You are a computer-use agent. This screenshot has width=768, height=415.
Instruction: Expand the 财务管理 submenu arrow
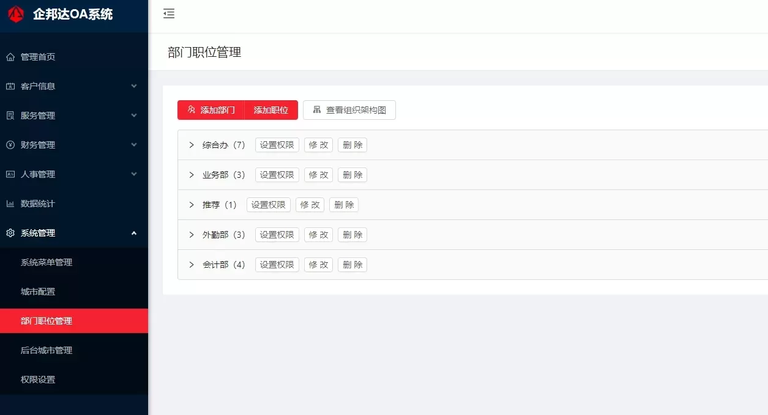click(x=134, y=145)
